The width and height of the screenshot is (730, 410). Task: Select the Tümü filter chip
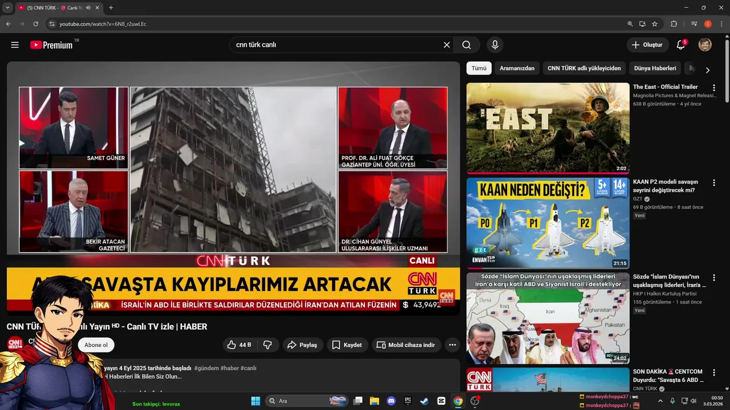(x=479, y=68)
